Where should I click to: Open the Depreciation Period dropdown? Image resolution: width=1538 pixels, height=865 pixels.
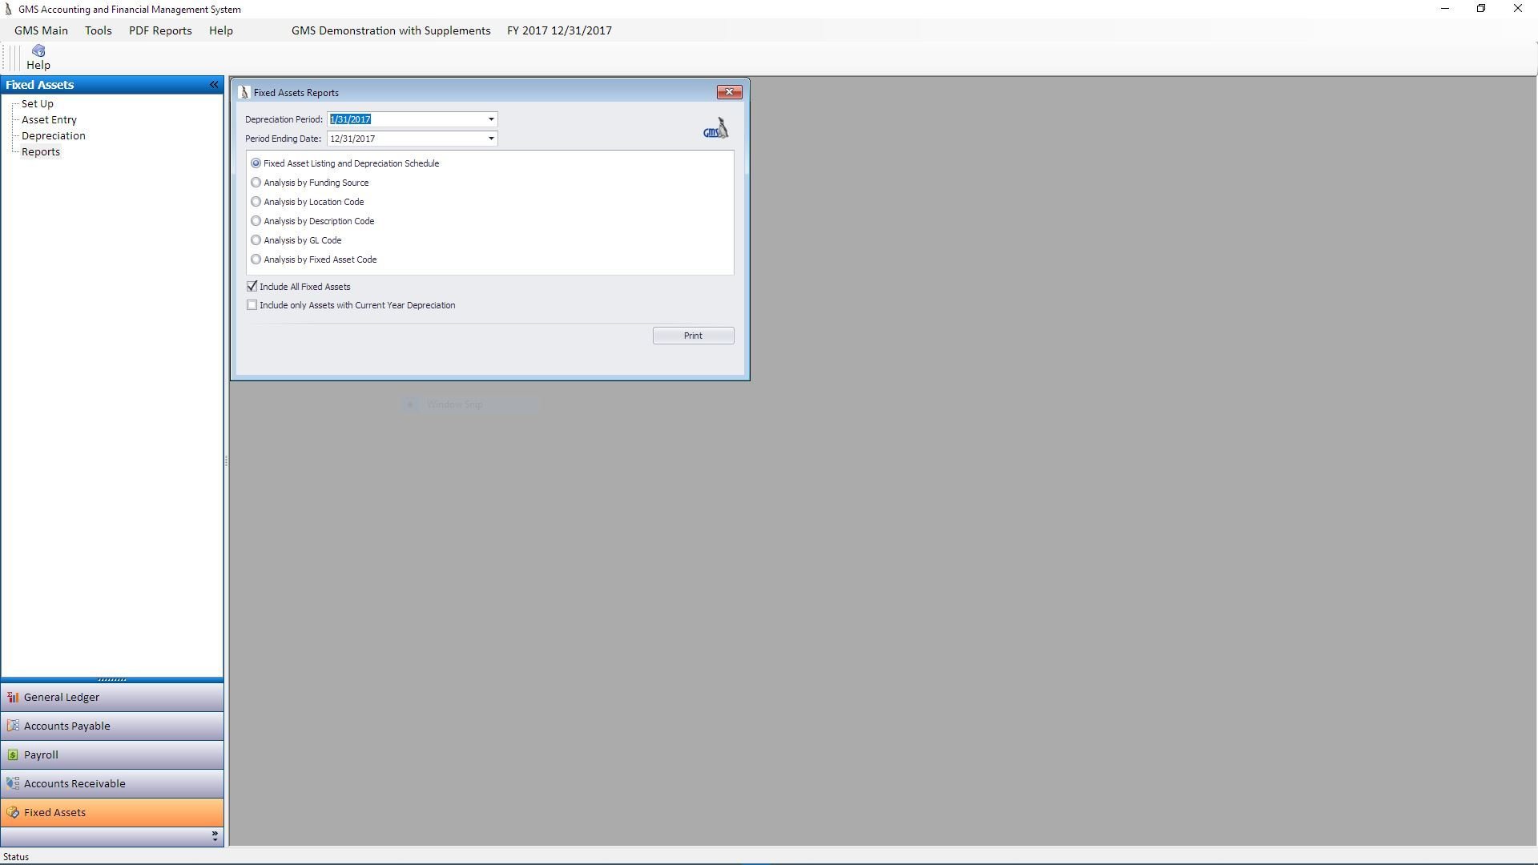[491, 119]
